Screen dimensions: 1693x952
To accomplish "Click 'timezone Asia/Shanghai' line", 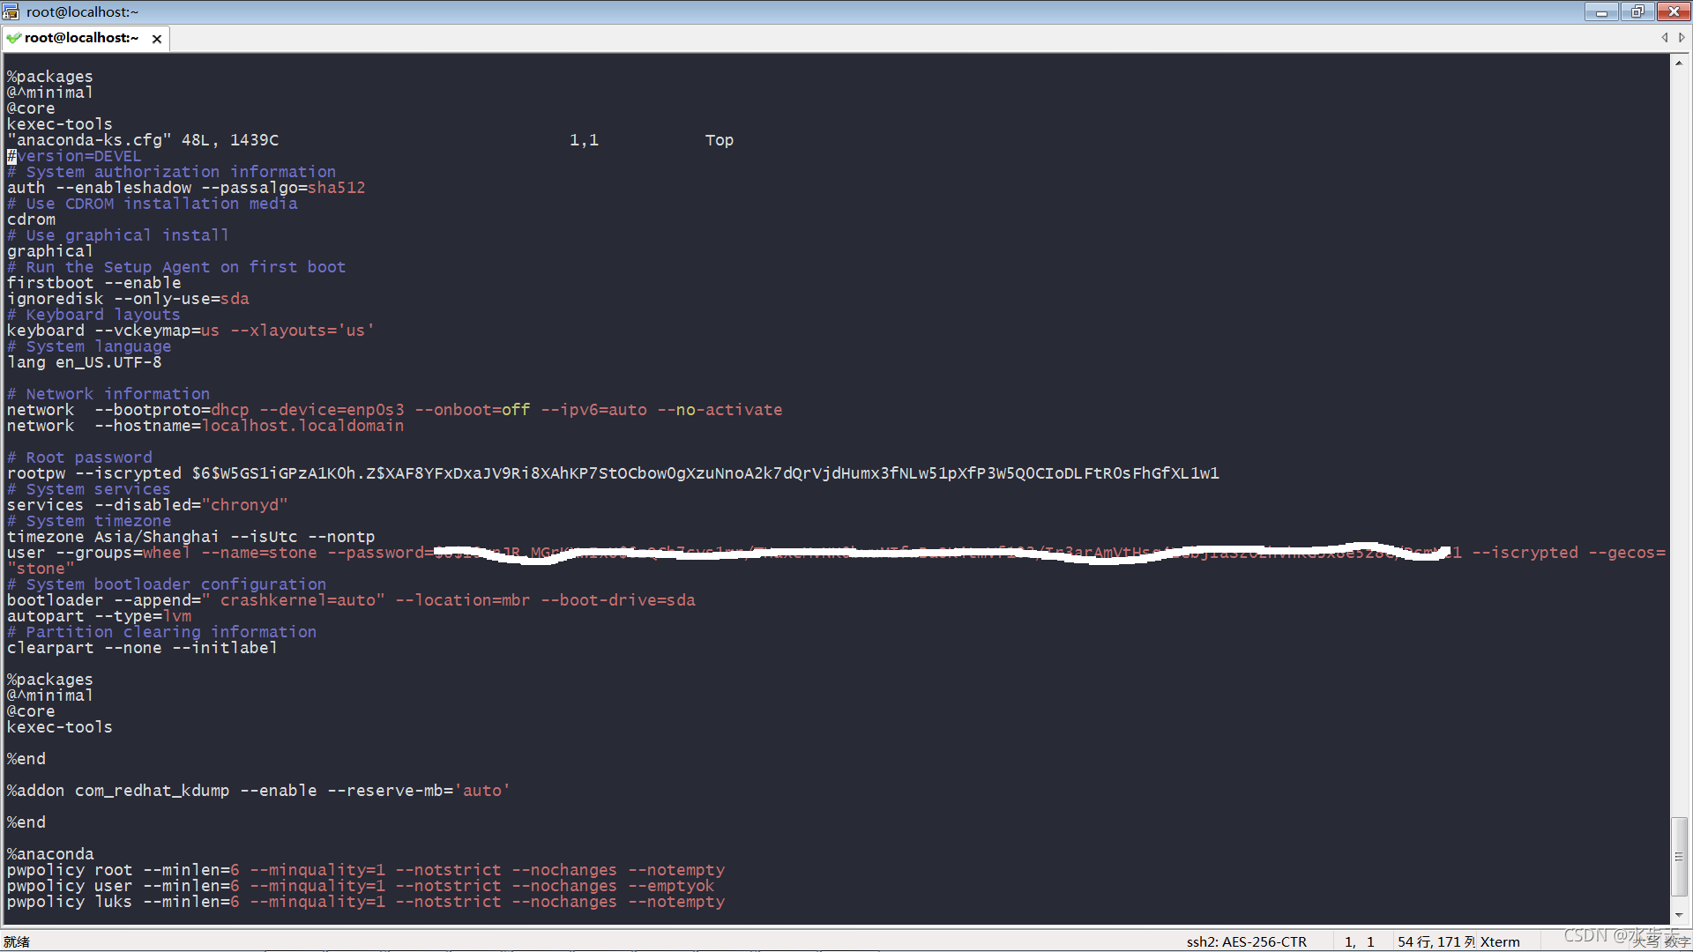I will tap(190, 537).
